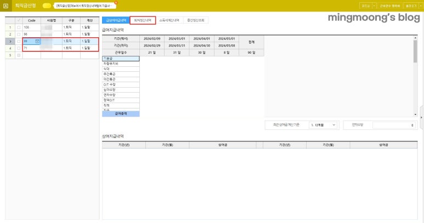Select the 식대 pay item row
Viewport: 424px width, 223px height.
(121, 69)
